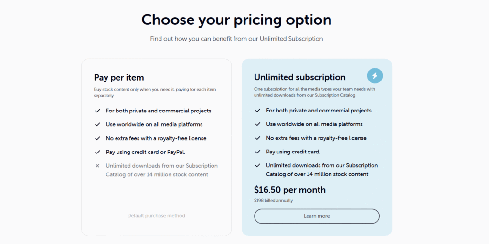Click the Unlimited subscription heading
The height and width of the screenshot is (244, 489).
(300, 77)
